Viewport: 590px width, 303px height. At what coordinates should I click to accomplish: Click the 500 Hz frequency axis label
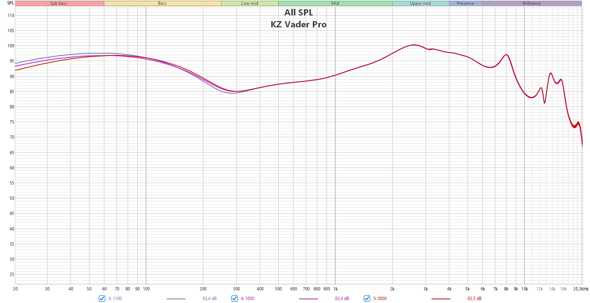click(278, 289)
